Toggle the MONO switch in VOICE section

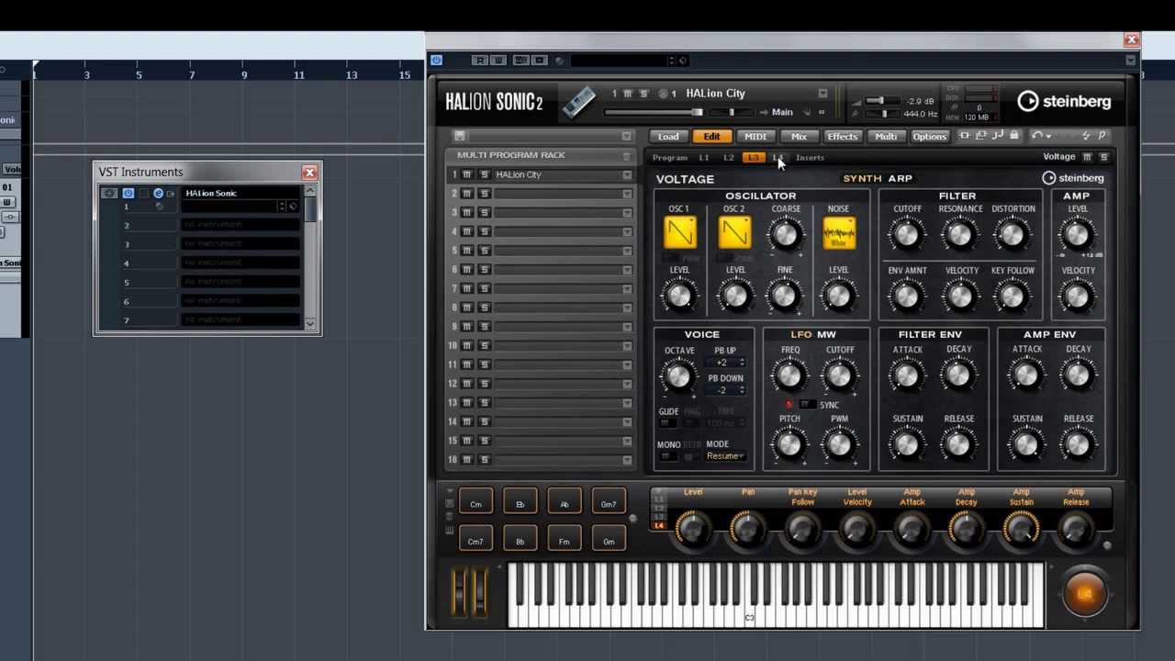(667, 455)
